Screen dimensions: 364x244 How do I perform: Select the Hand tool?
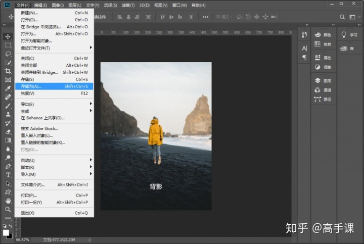tap(8, 201)
